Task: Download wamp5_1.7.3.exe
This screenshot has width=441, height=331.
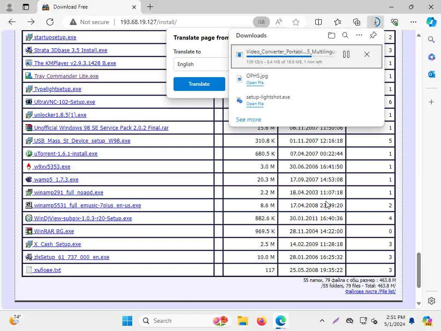Action: click(x=56, y=180)
